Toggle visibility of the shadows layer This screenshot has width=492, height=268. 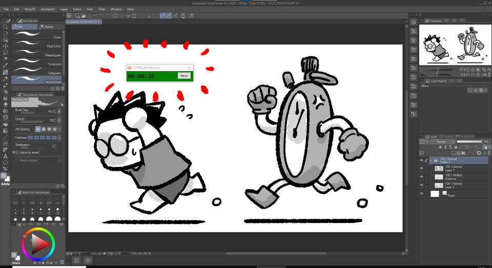coord(421,176)
